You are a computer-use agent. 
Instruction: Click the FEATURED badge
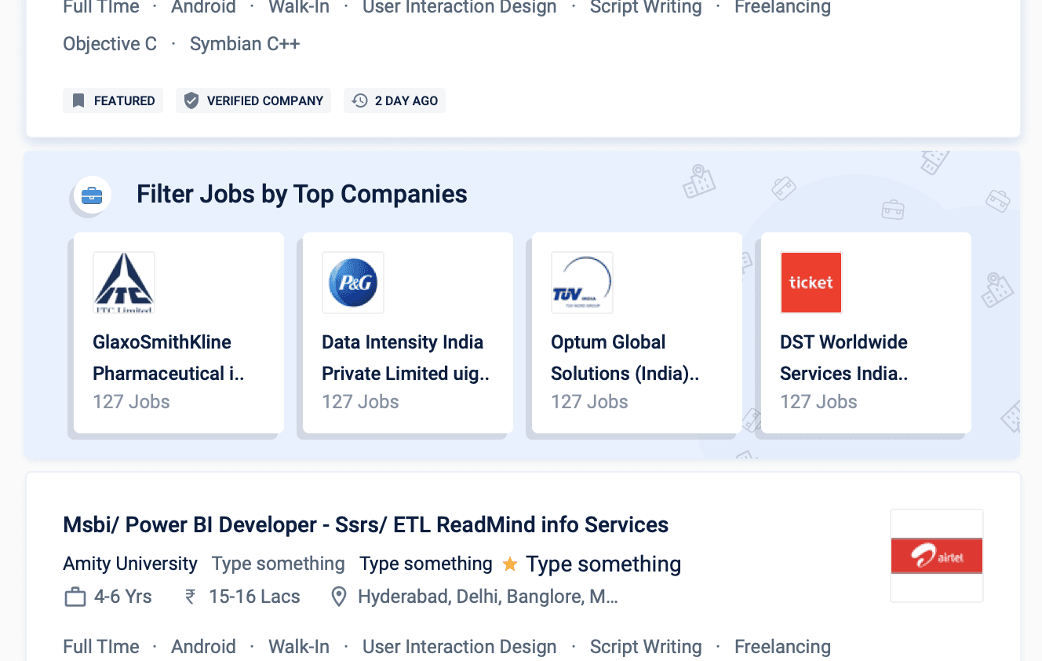113,100
